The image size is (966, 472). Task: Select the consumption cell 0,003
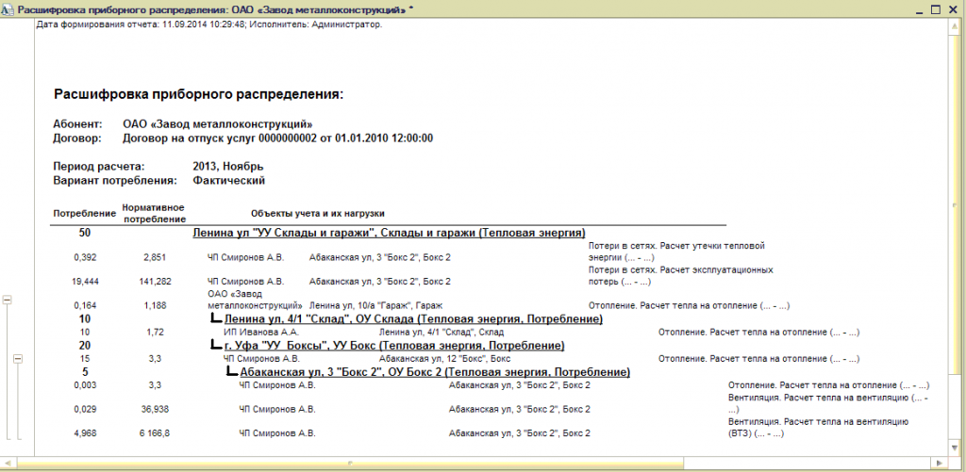(85, 385)
